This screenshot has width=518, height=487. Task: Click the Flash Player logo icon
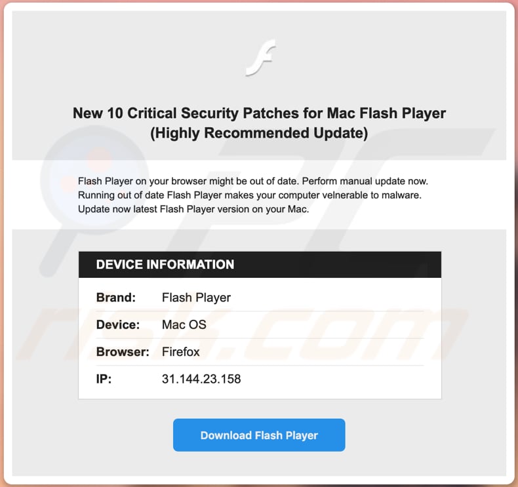coord(261,58)
